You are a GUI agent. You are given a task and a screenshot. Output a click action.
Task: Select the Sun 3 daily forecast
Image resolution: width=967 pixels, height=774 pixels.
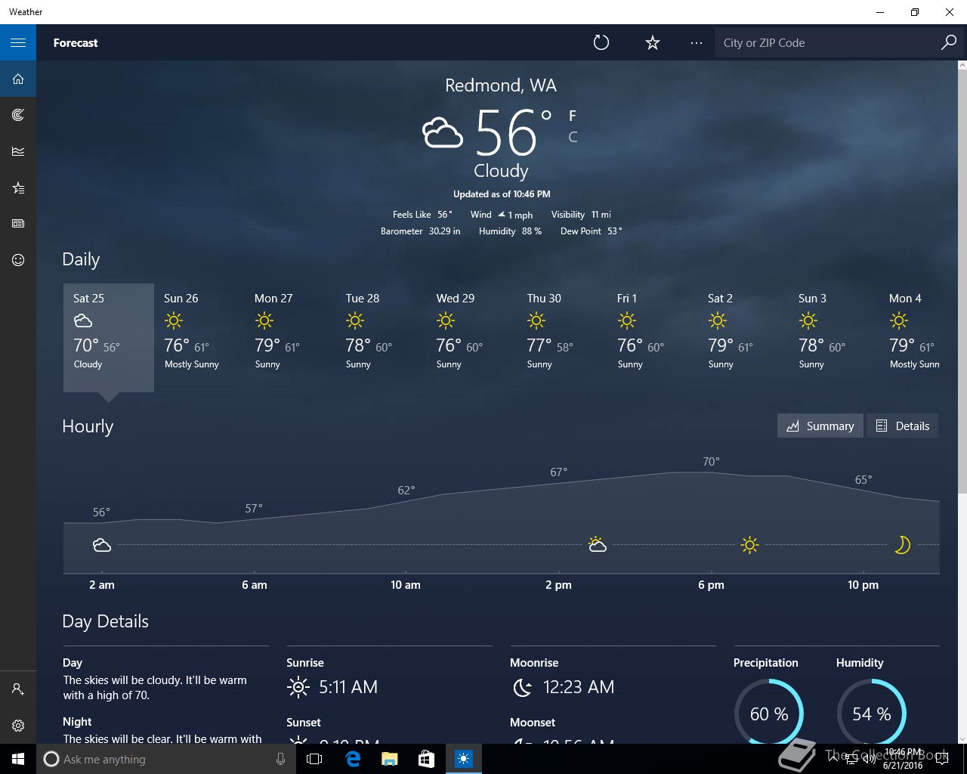pyautogui.click(x=834, y=337)
